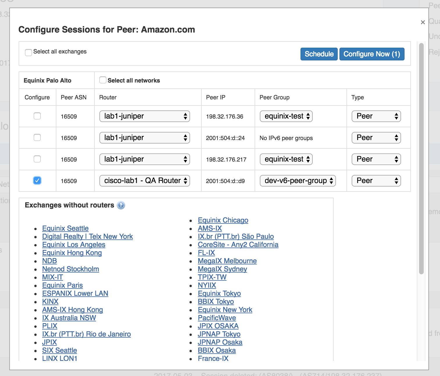Tick configure checkbox for peer IP 198.32.176.217
Viewport: 440px width, 376px height.
tap(37, 159)
